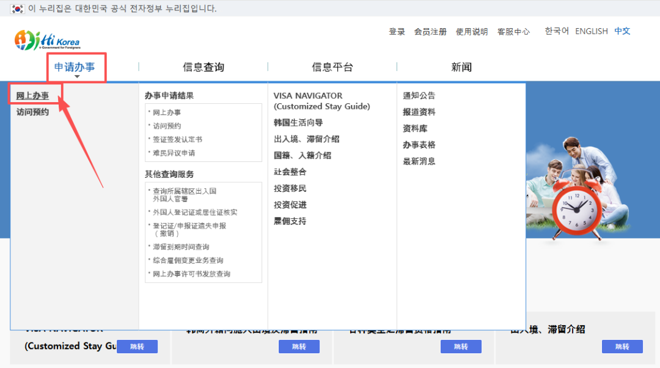660x368 pixels.
Task: Open 难民异议申请 item
Action: click(174, 153)
